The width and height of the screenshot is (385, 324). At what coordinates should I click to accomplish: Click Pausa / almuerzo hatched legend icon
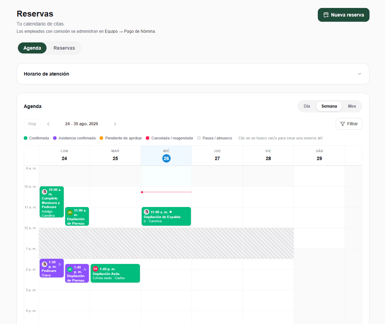(x=199, y=138)
